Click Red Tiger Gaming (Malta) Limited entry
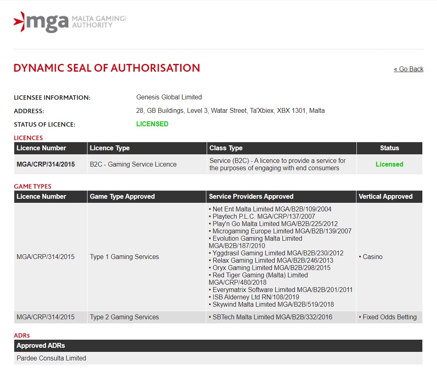 click(x=258, y=279)
